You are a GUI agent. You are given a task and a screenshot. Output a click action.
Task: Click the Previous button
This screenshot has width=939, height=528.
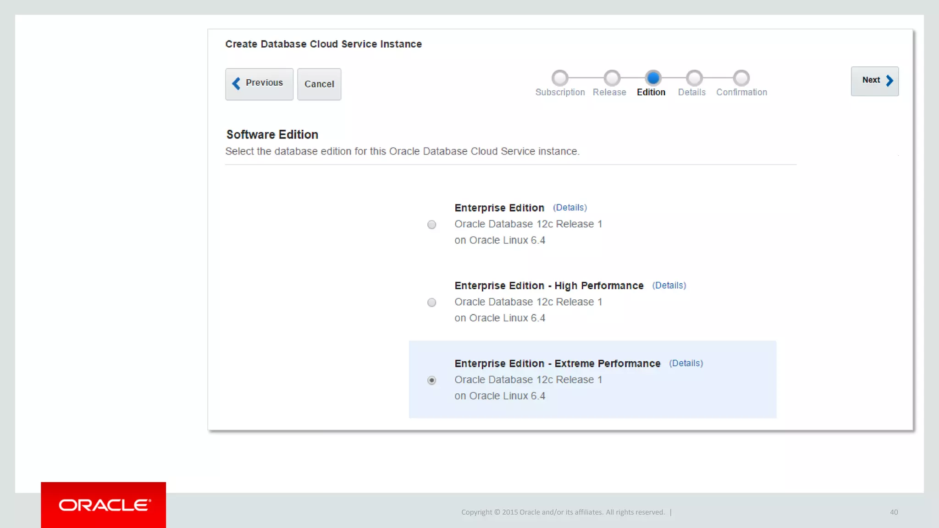point(259,84)
